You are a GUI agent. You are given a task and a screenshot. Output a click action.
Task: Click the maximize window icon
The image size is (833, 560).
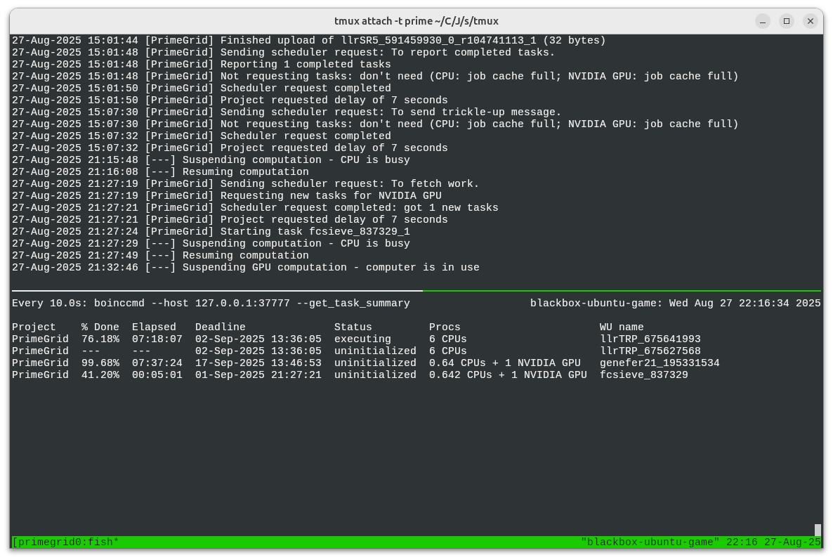click(x=787, y=21)
